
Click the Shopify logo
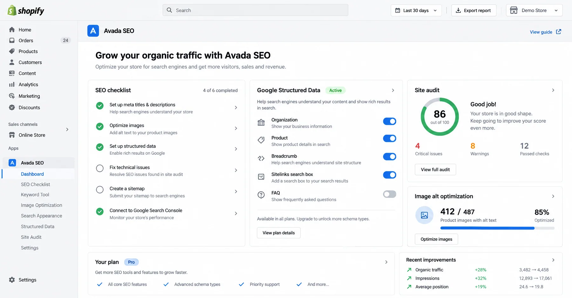click(x=26, y=10)
